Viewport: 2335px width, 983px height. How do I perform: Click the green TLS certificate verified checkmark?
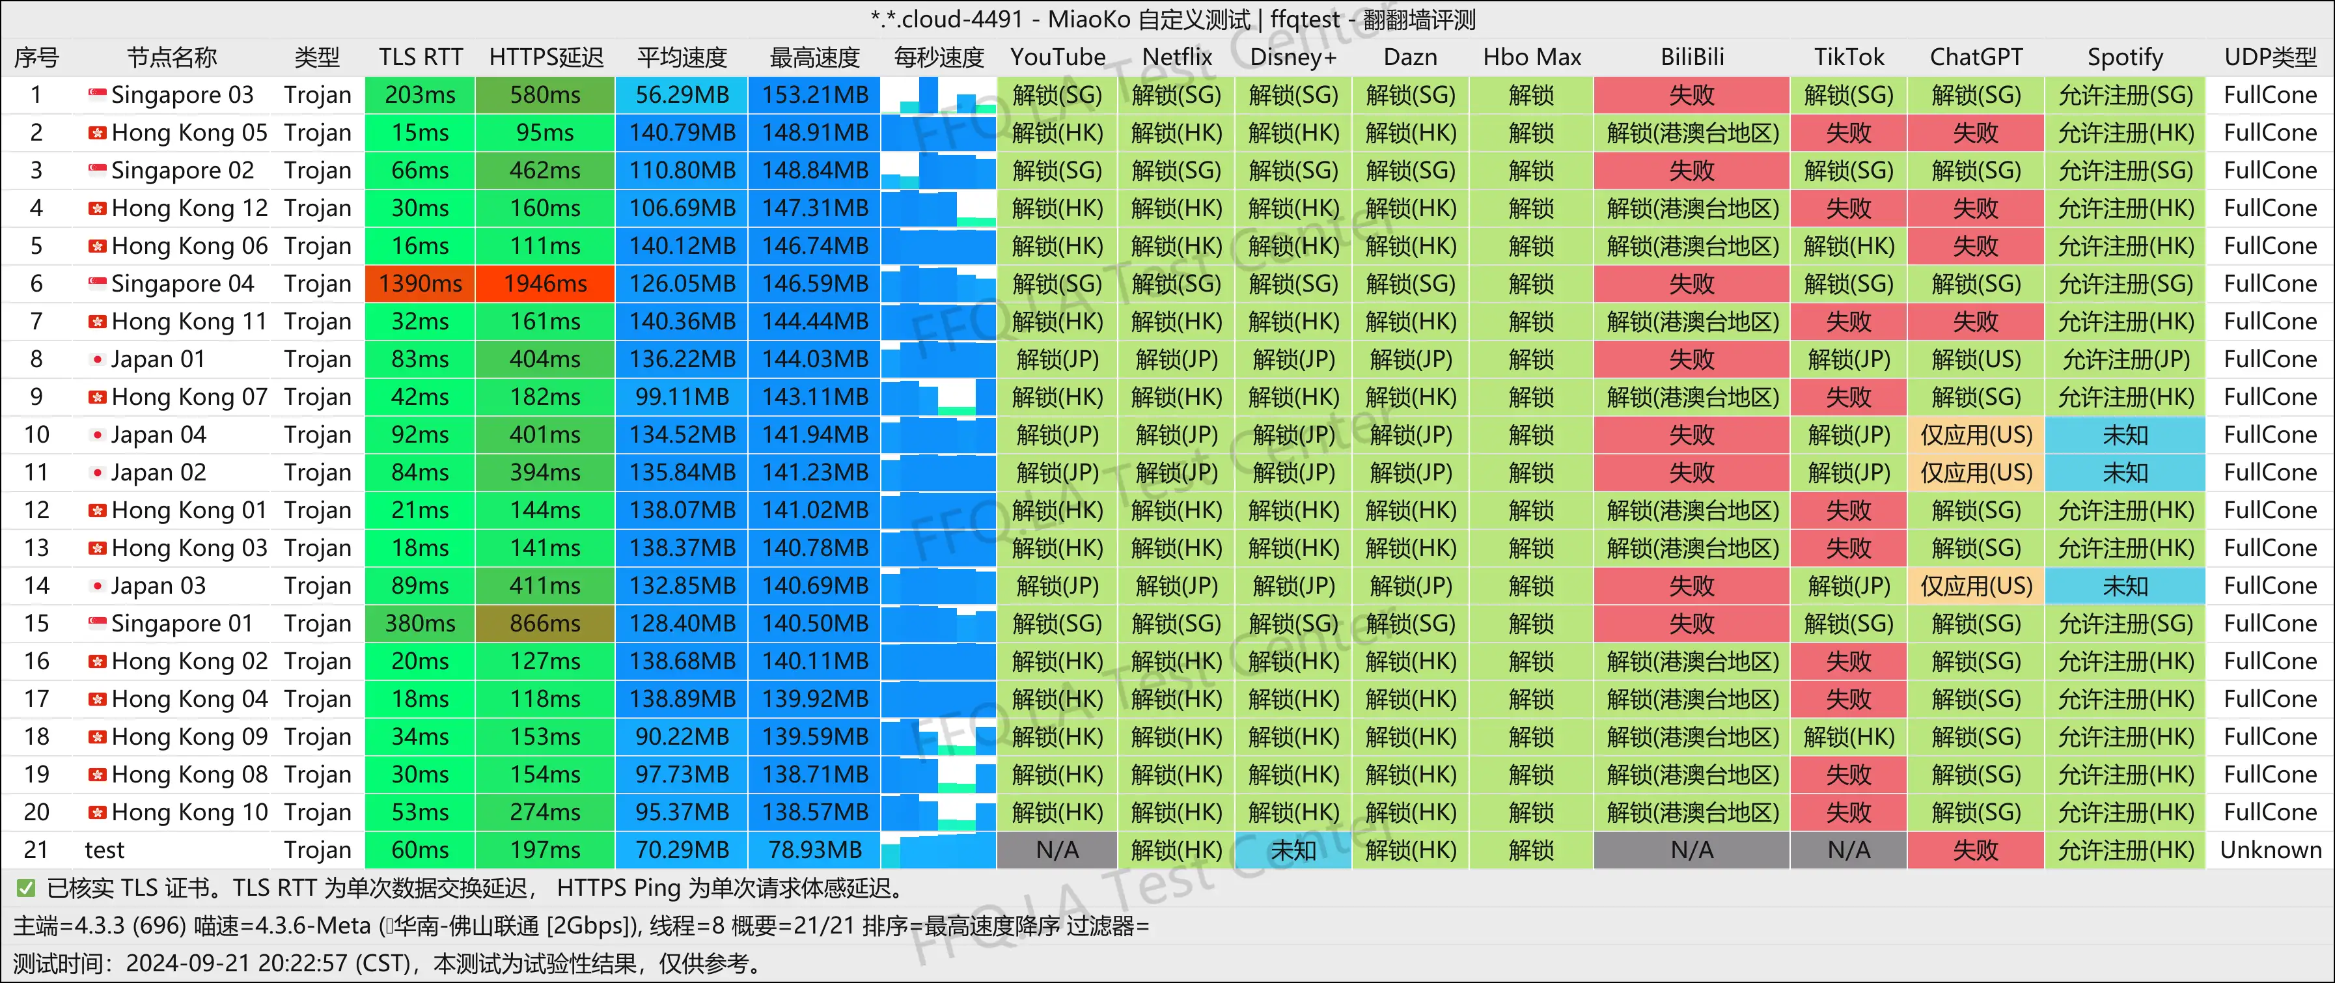(x=25, y=888)
